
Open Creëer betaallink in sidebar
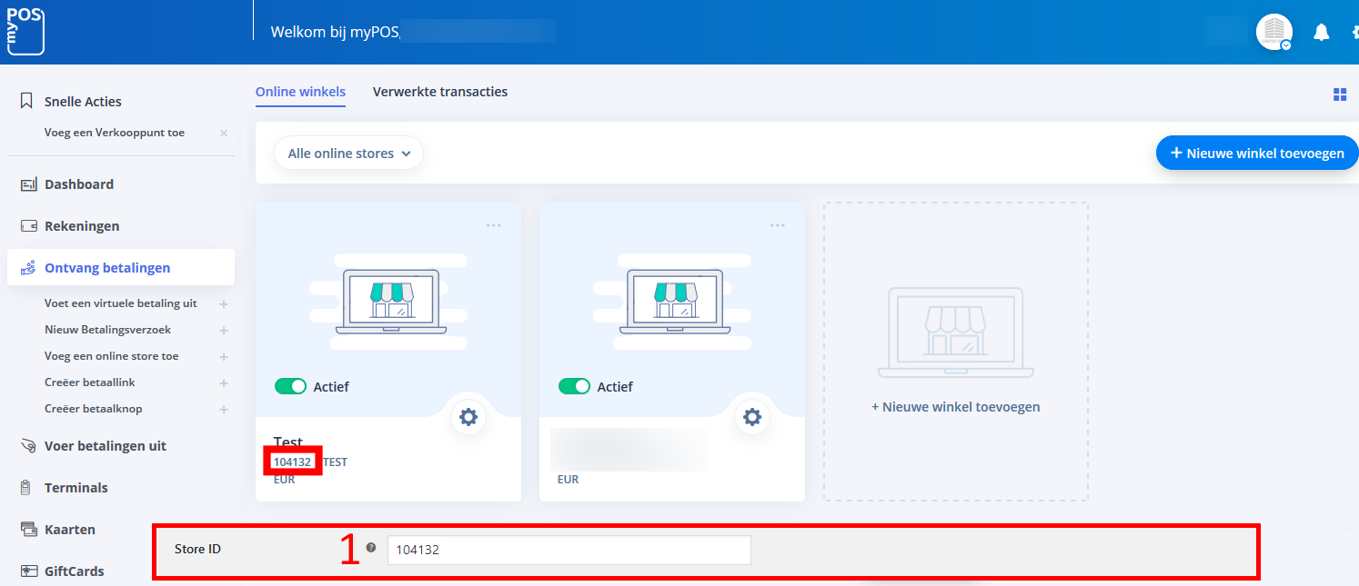[x=90, y=382]
